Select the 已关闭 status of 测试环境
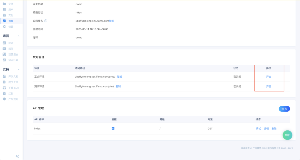The height and width of the screenshot is (160, 300). coord(237,86)
